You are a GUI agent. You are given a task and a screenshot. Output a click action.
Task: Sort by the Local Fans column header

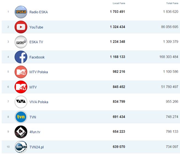(119, 3)
